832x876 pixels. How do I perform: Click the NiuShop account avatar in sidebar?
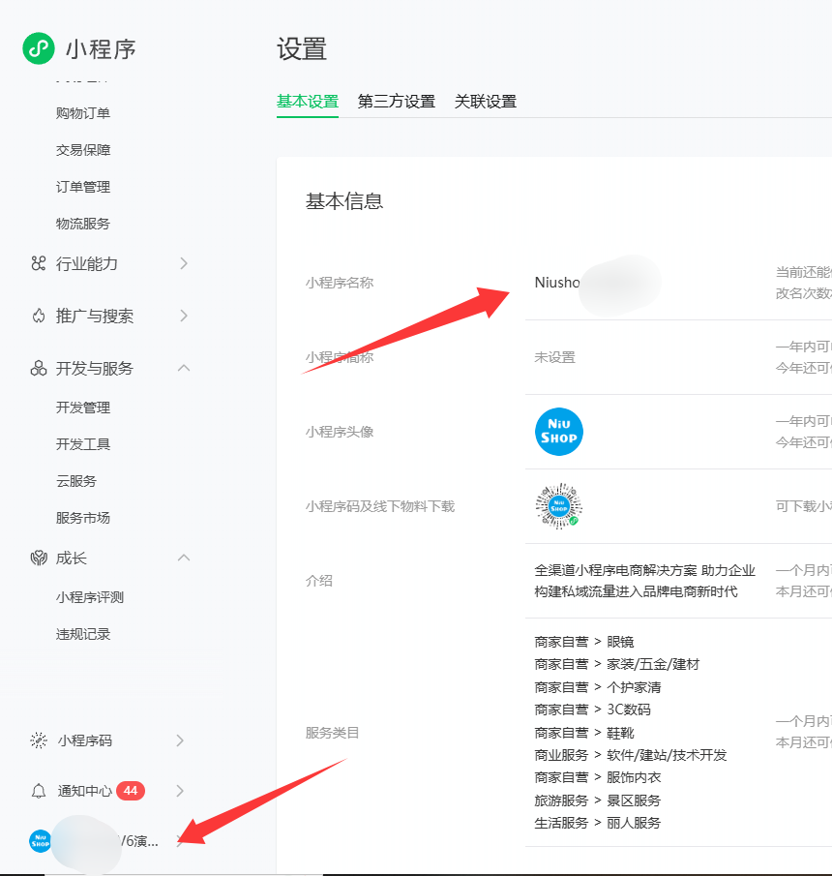point(40,840)
